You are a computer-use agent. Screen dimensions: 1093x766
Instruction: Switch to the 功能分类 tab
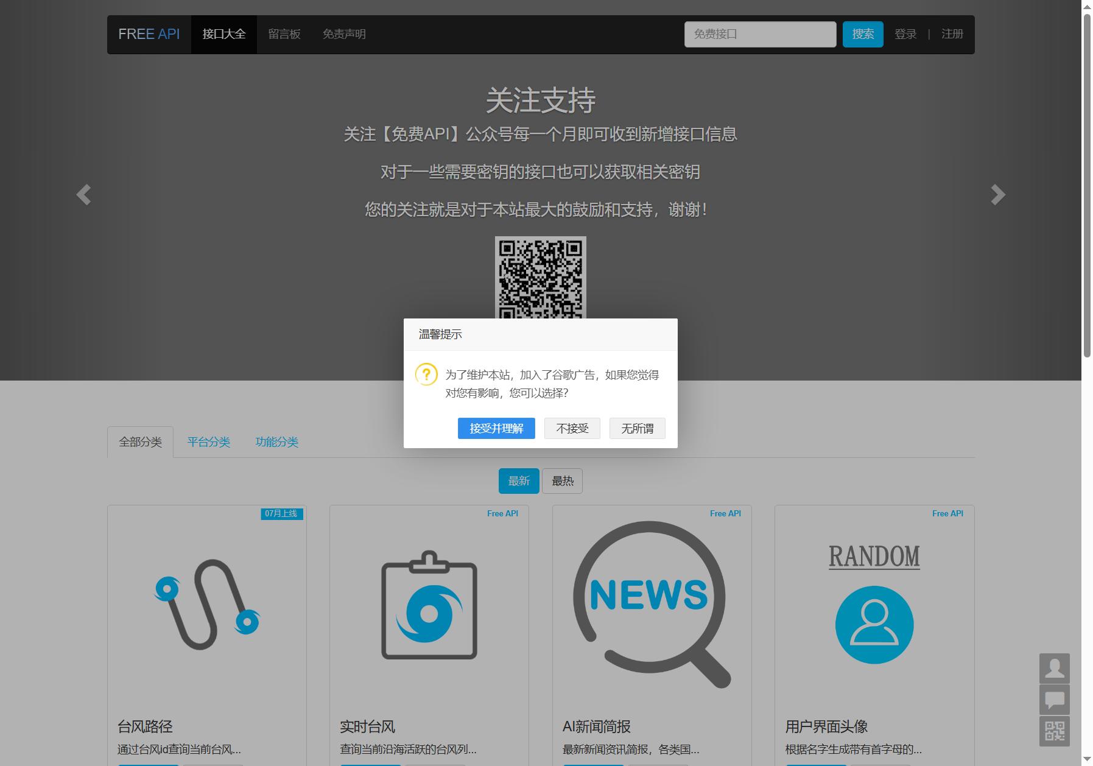[x=276, y=442]
